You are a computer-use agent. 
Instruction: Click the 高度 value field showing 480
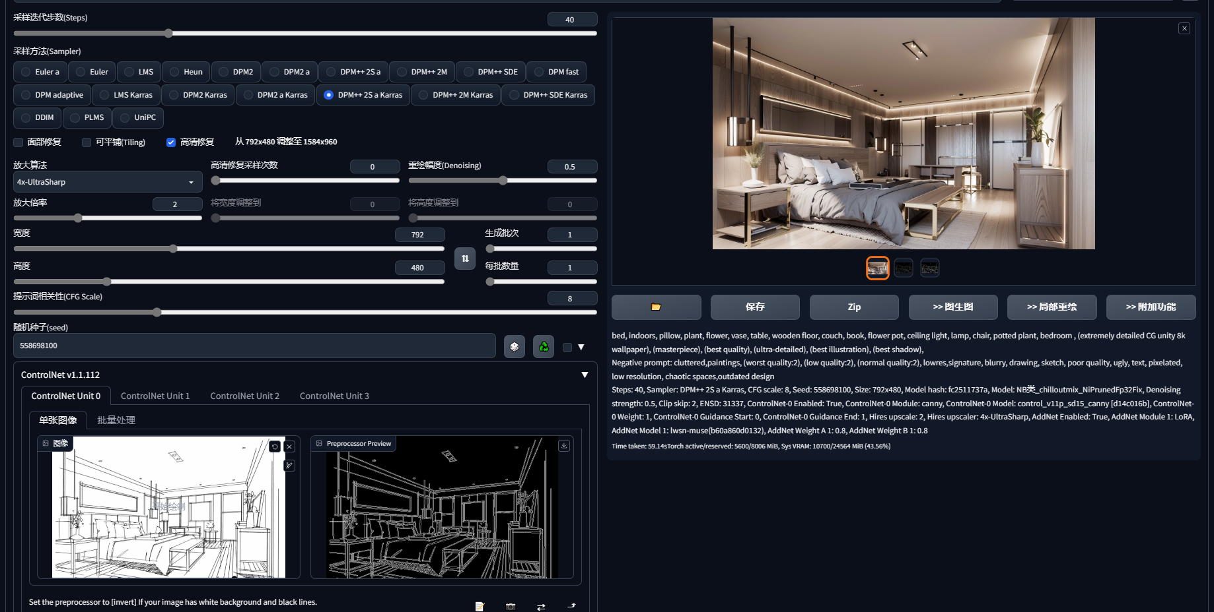[419, 268]
